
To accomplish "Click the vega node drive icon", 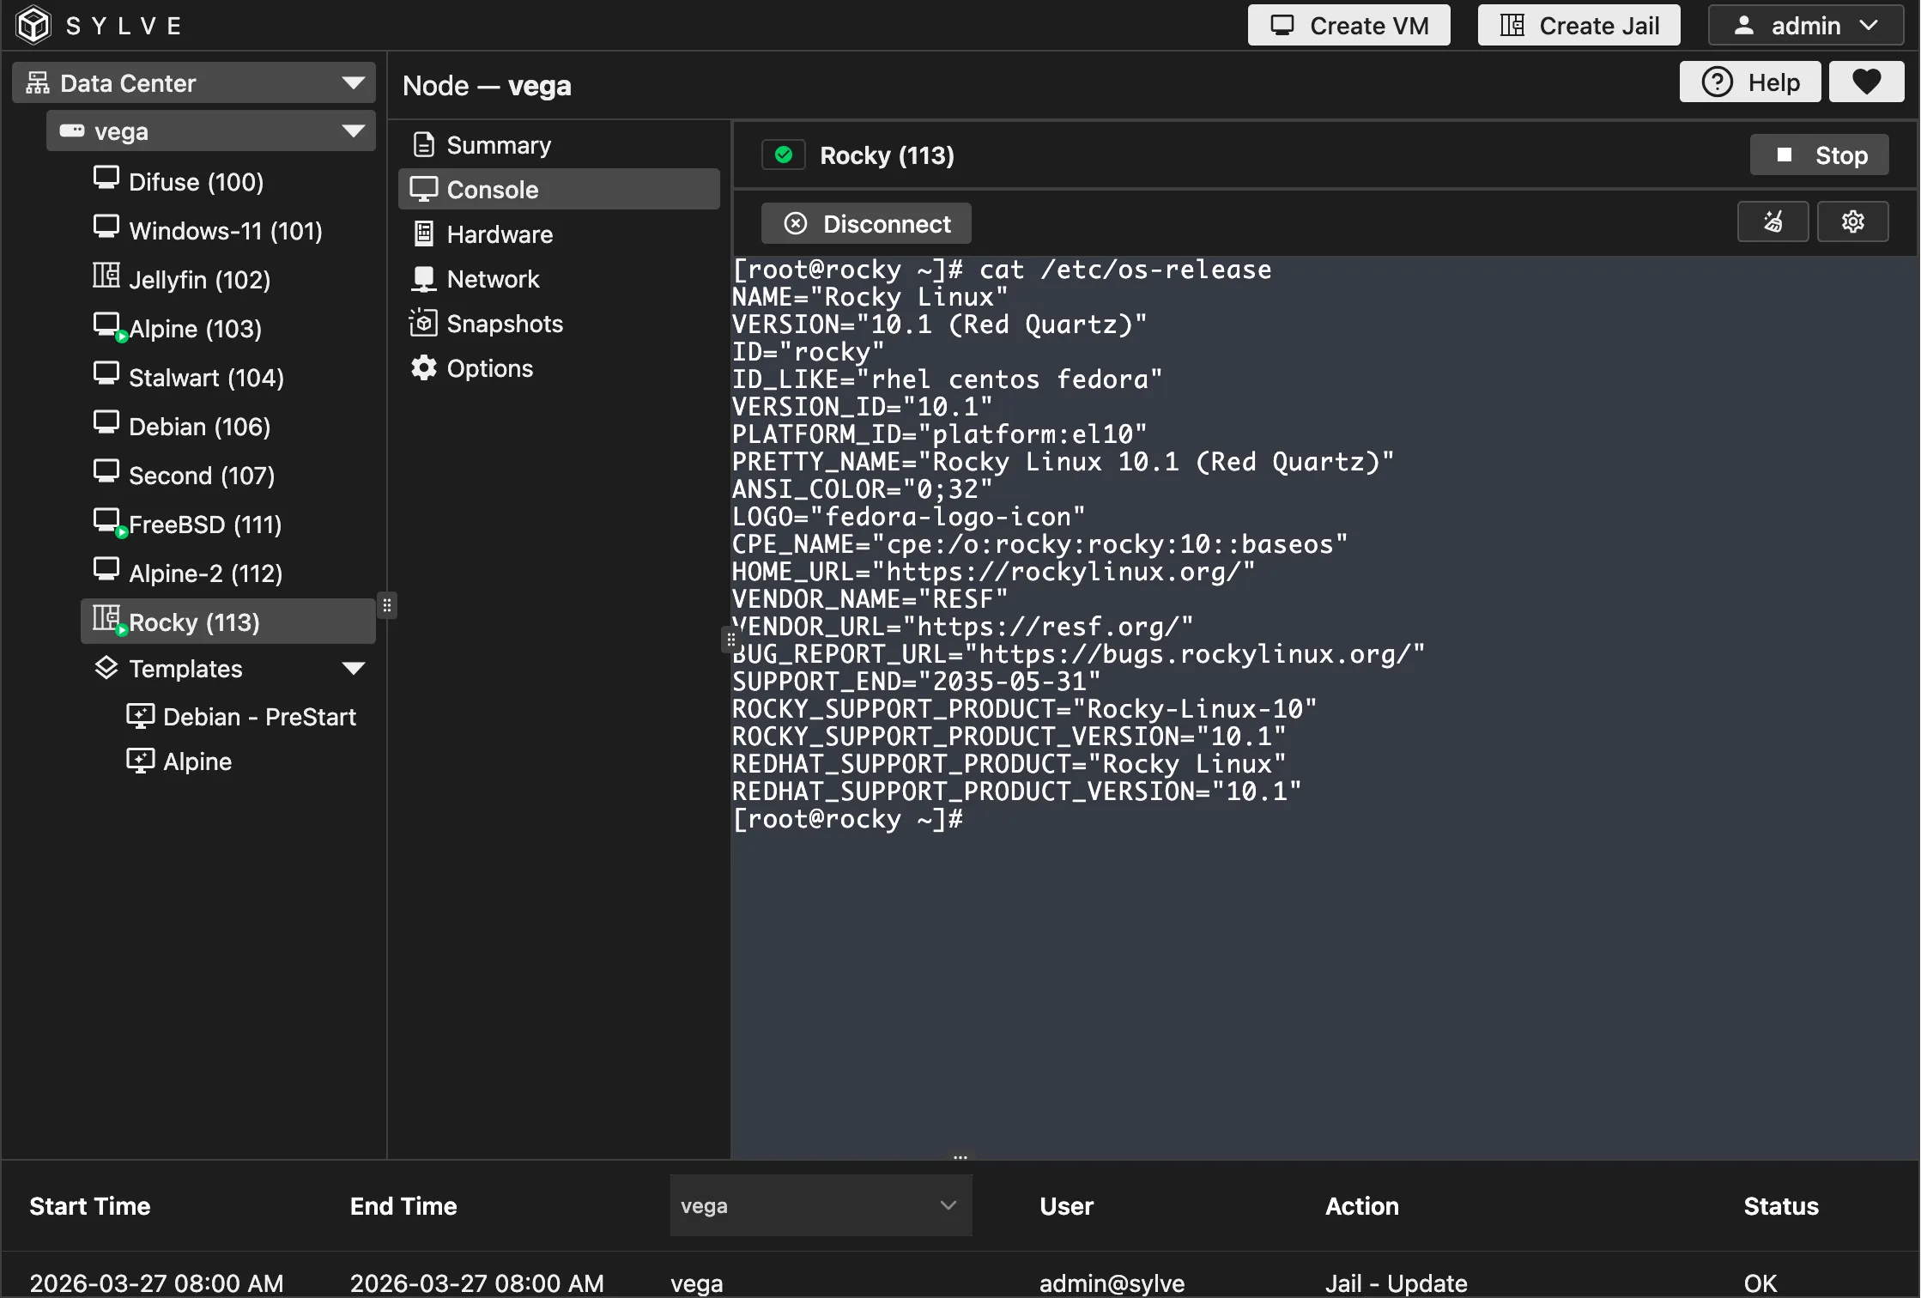I will pos(72,130).
